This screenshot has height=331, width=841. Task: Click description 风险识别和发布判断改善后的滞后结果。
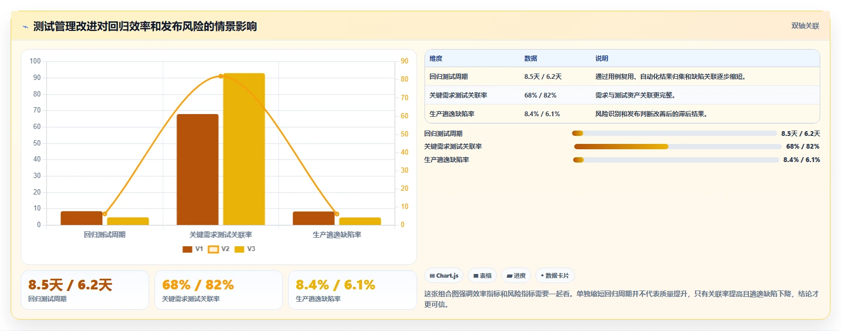click(x=651, y=114)
